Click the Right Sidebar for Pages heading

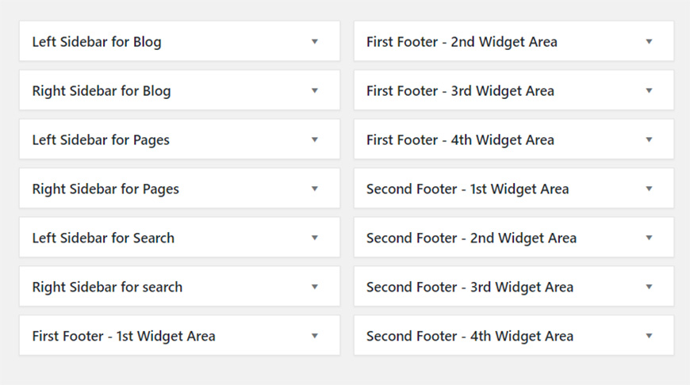click(x=105, y=189)
